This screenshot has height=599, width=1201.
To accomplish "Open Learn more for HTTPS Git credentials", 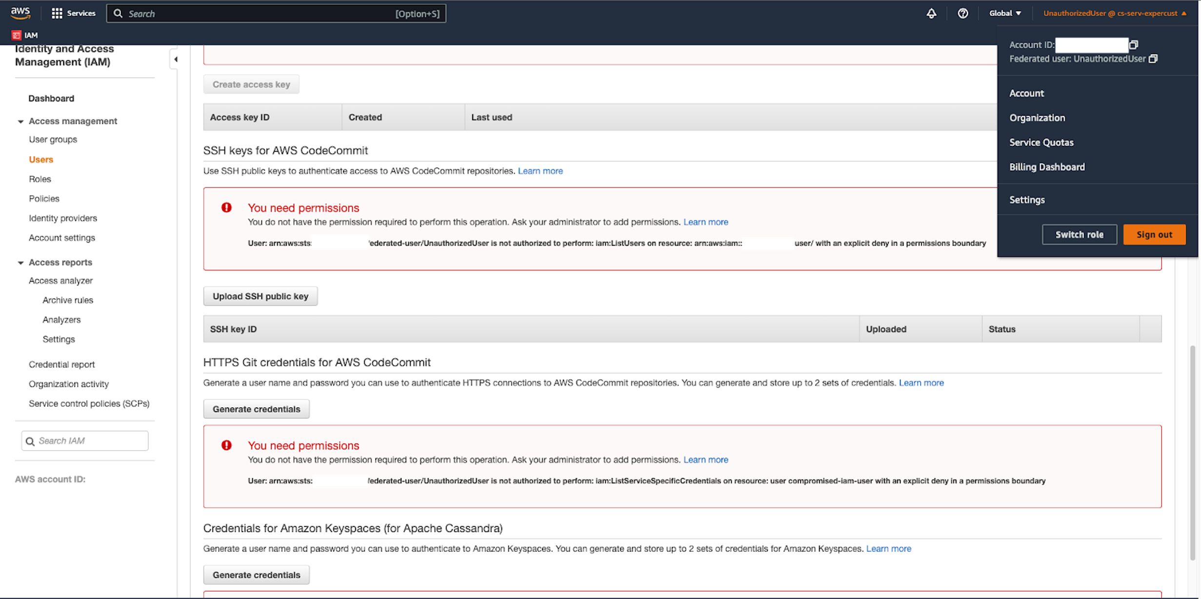I will click(x=921, y=383).
